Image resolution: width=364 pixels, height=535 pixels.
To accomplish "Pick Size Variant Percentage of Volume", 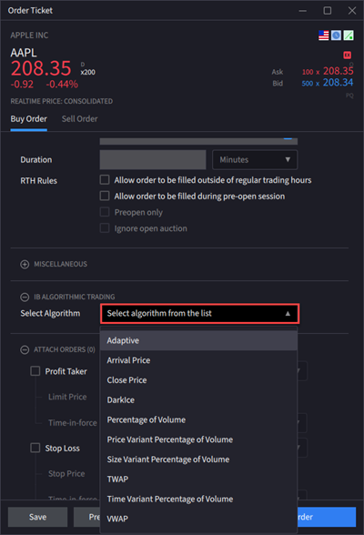I will coord(198,459).
